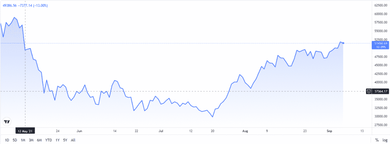Click the current price label 51450.69
The height and width of the screenshot is (144, 390).
[380, 43]
